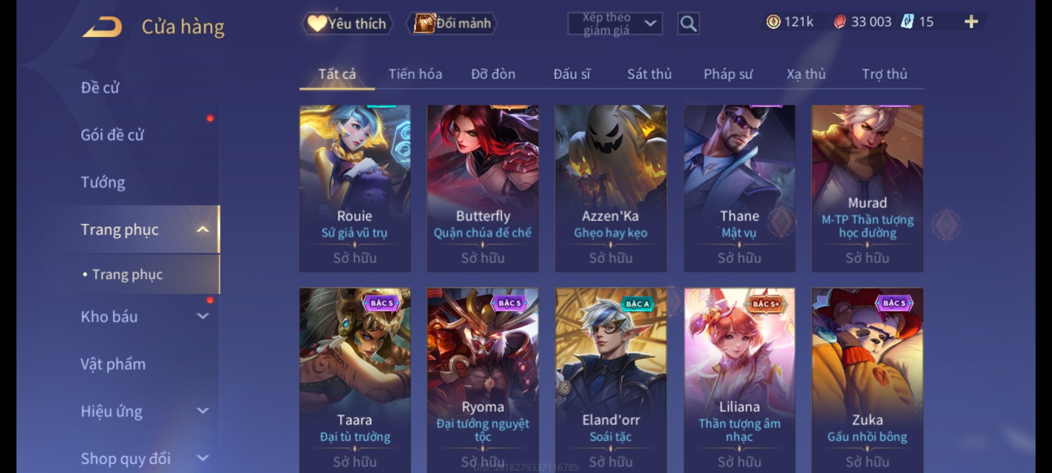Tap the blue ticket currency icon
1052x473 pixels.
(907, 22)
